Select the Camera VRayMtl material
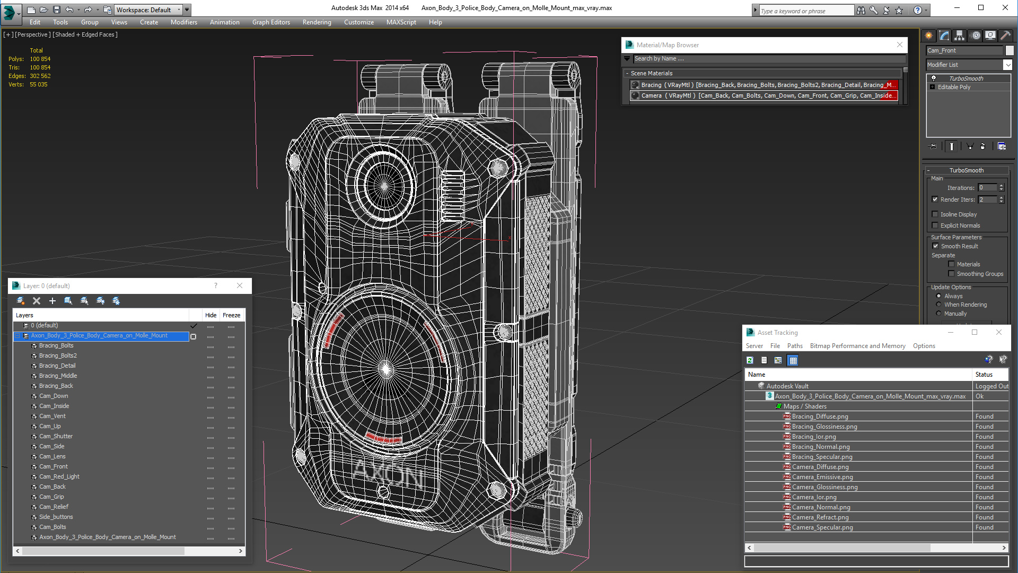This screenshot has height=573, width=1018. [x=763, y=95]
